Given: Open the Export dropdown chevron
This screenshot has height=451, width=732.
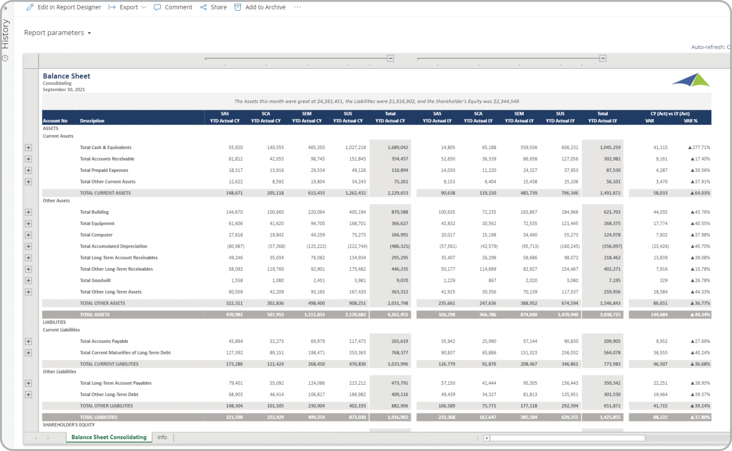Looking at the screenshot, I should 144,7.
